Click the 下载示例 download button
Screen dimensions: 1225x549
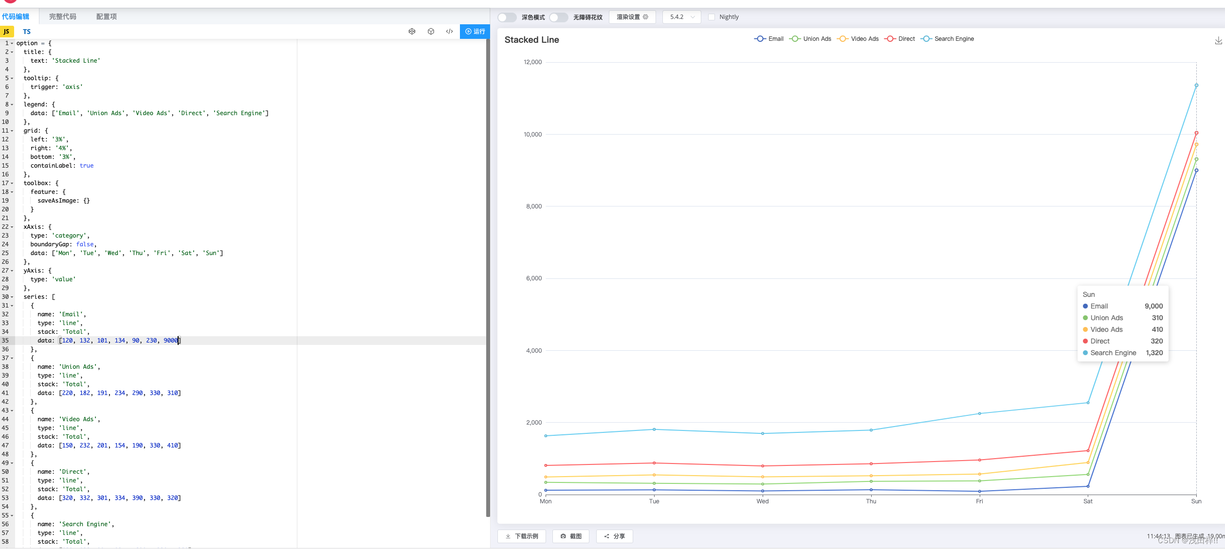coord(522,536)
